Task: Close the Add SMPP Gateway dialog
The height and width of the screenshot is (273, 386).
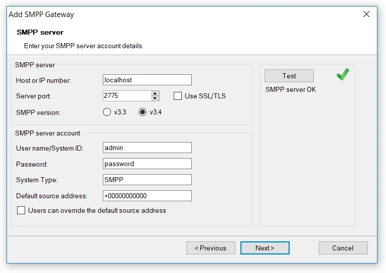Action: (x=366, y=14)
